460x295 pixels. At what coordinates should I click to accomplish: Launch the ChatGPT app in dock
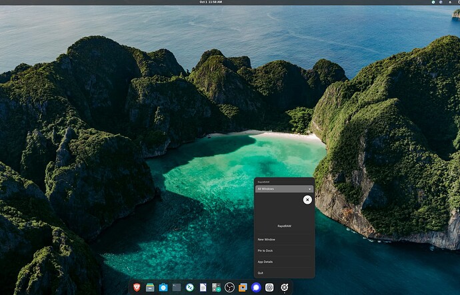269,288
